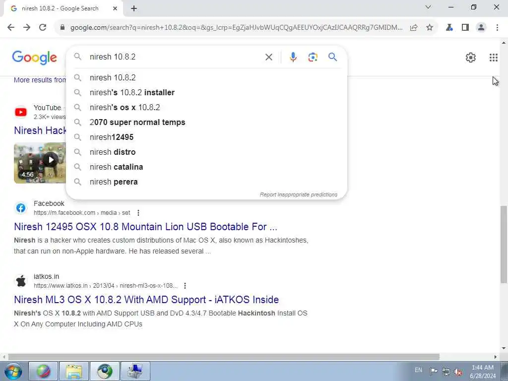The height and width of the screenshot is (381, 508).
Task: Clear the search box text
Action: 268,58
